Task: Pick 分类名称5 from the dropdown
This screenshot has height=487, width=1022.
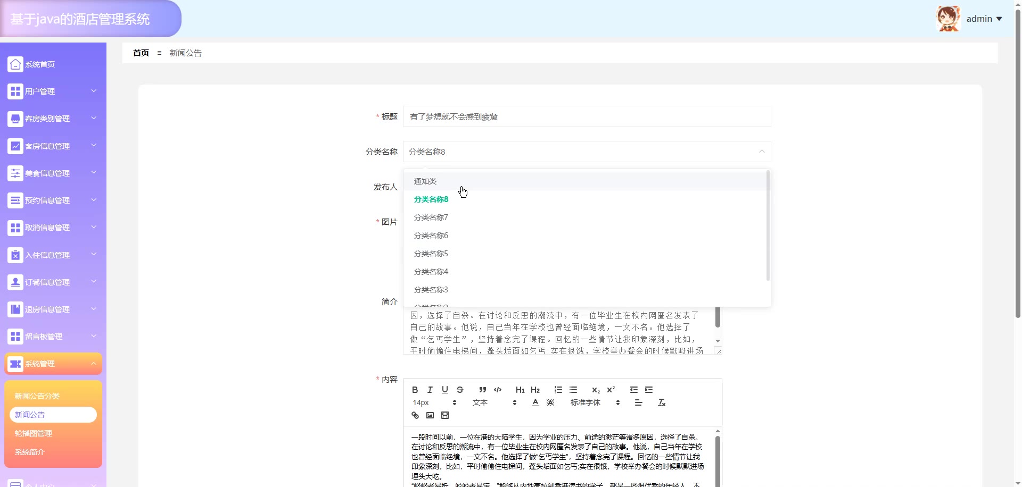Action: 584,254
